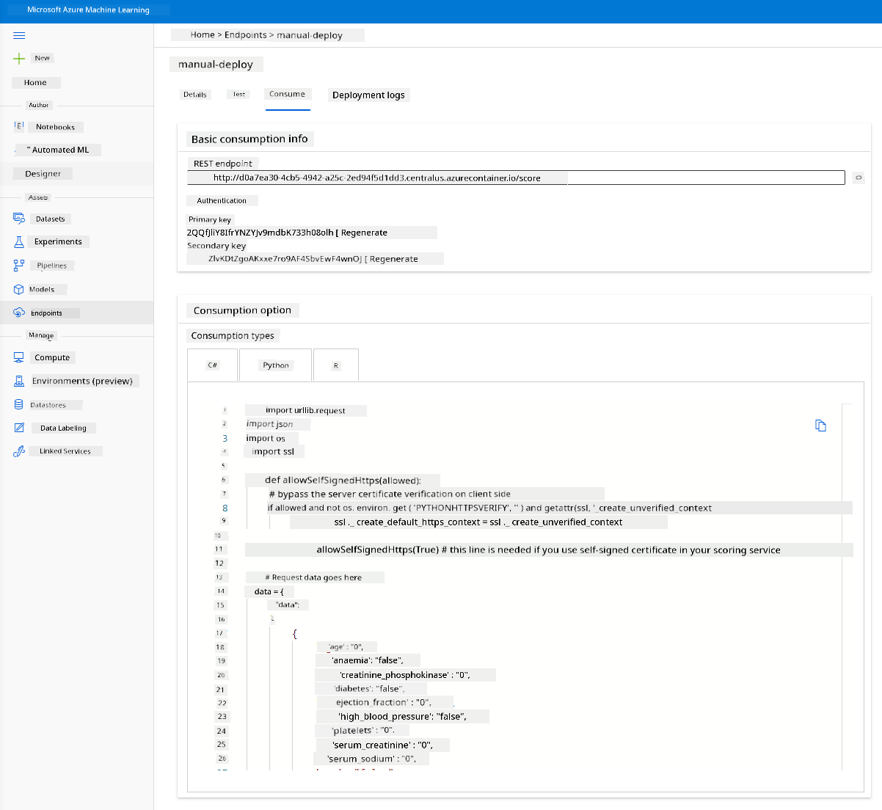Click the 'high_blood_pressure' code line
This screenshot has height=810, width=882.
coord(402,716)
